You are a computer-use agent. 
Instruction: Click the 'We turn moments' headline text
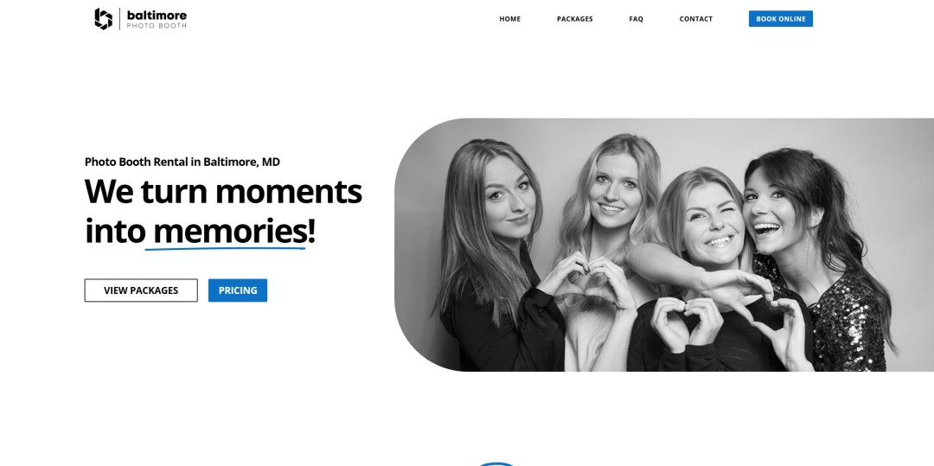pos(223,192)
